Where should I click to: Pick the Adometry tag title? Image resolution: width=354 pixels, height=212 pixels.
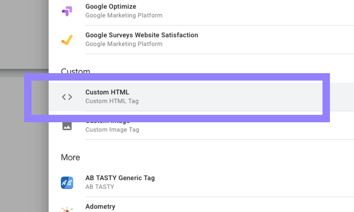(100, 206)
